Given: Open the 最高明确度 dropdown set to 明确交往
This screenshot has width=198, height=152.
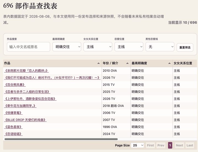Looking at the screenshot, I should pyautogui.click(x=67, y=47).
